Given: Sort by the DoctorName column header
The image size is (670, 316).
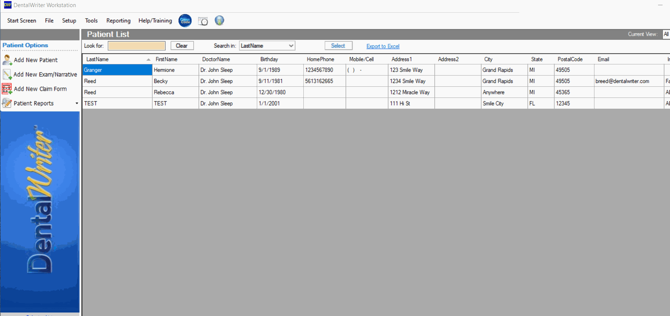Looking at the screenshot, I should pyautogui.click(x=228, y=59).
